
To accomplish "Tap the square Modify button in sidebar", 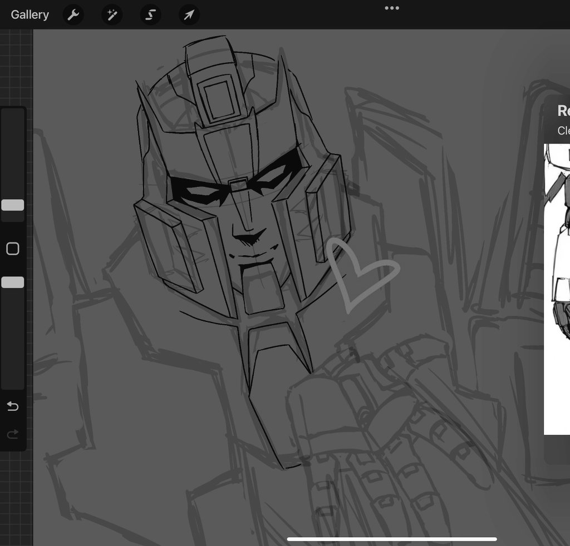I will pos(13,249).
